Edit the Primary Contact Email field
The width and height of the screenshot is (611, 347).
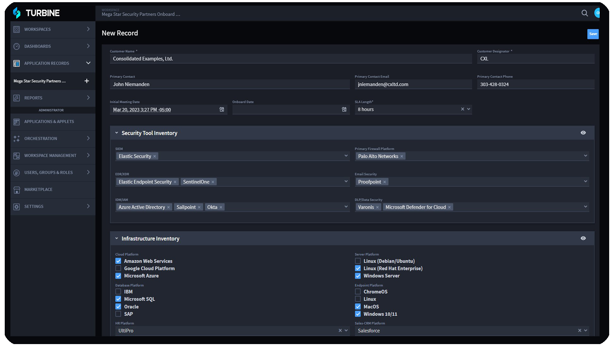point(413,84)
